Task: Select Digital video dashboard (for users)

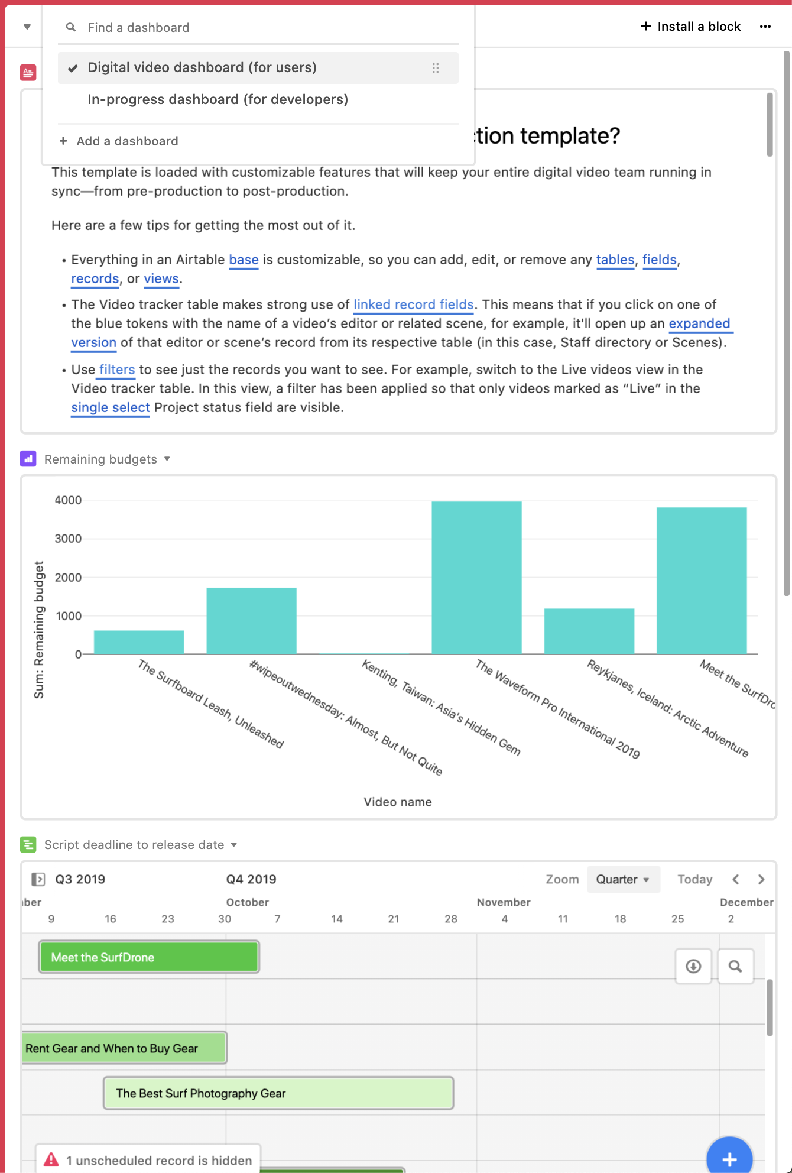Action: 258,67
